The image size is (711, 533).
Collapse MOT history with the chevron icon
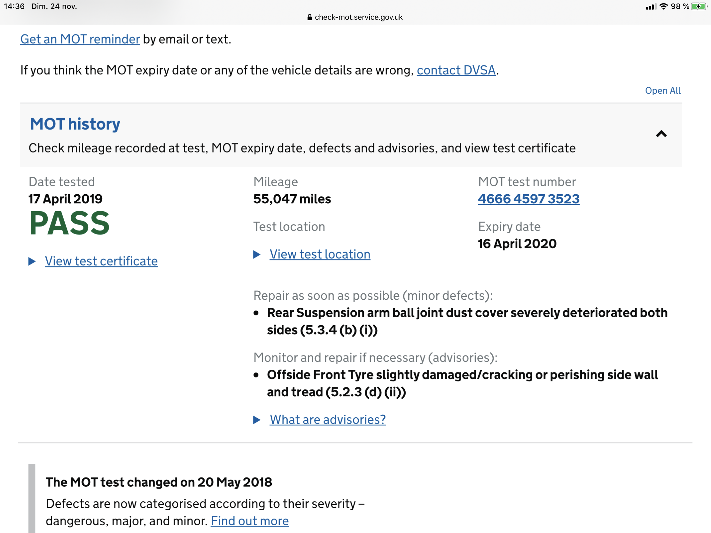click(x=661, y=134)
